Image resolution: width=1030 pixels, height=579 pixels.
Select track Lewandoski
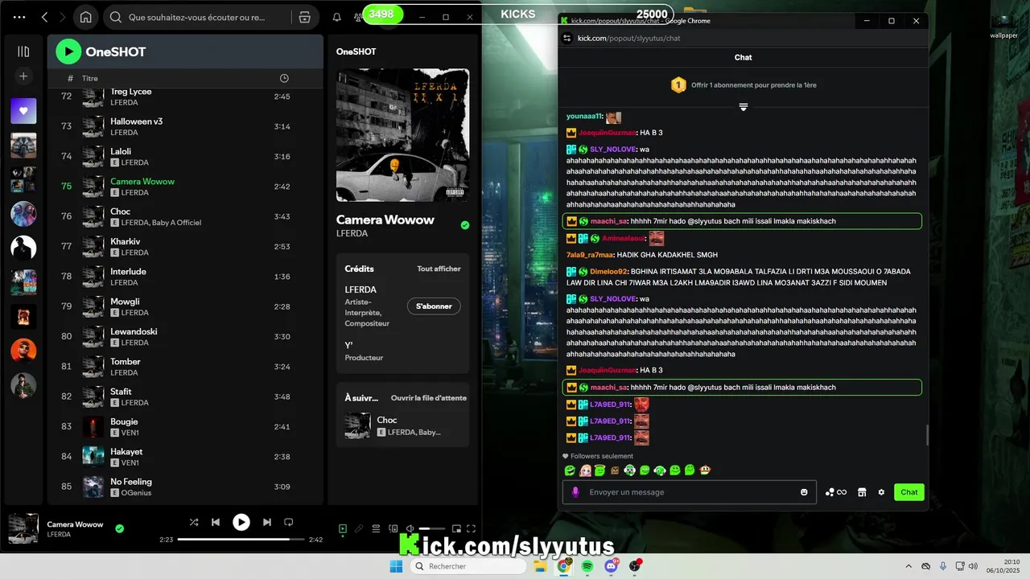pyautogui.click(x=185, y=336)
